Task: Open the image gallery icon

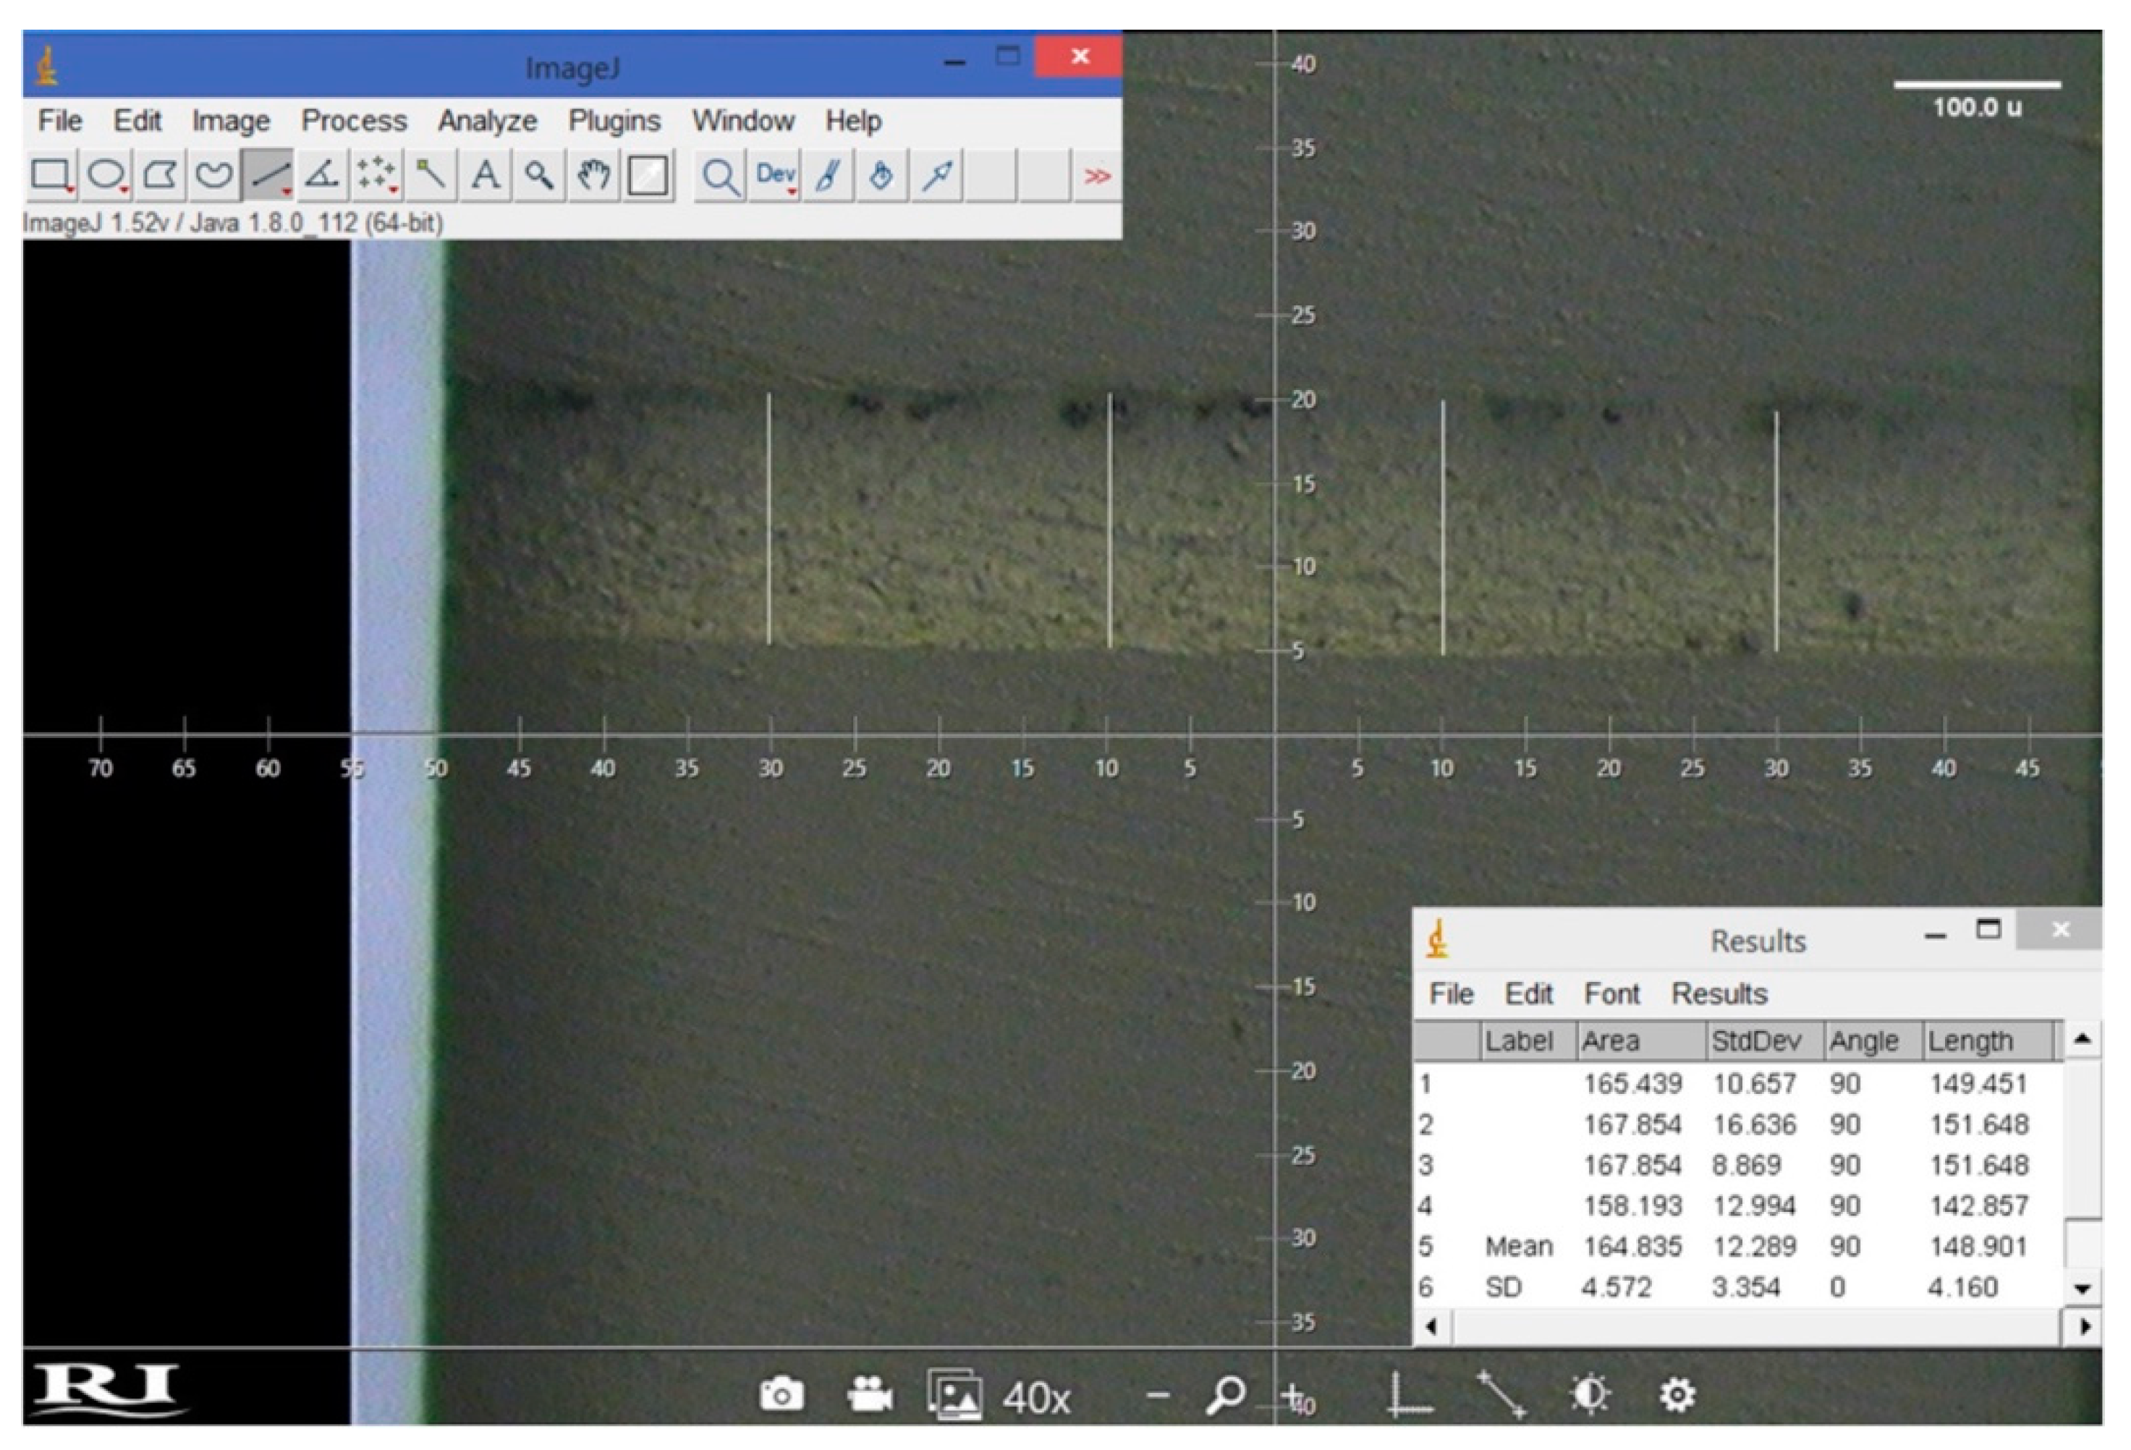Action: tap(954, 1395)
